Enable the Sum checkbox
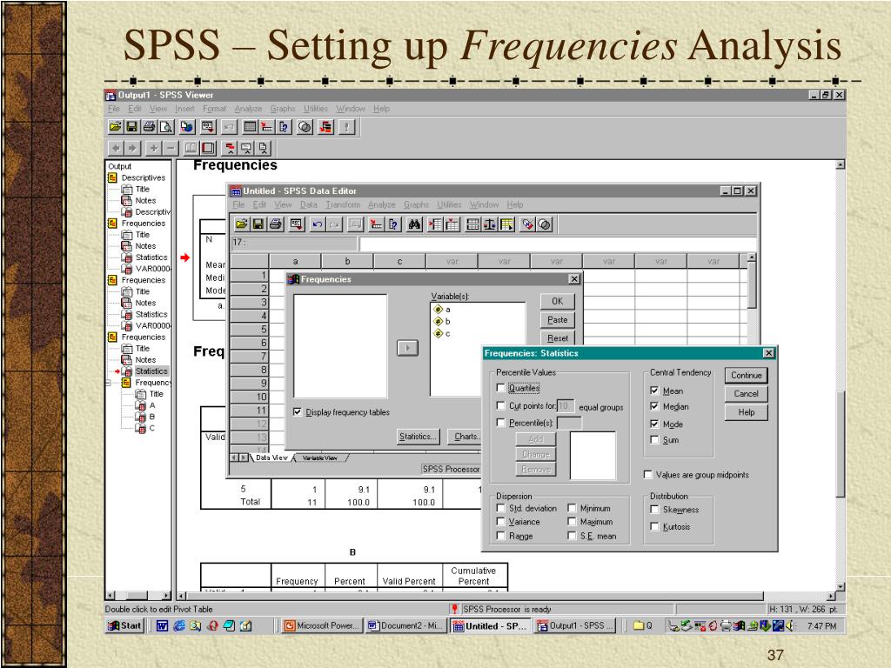891x668 pixels. 654,439
